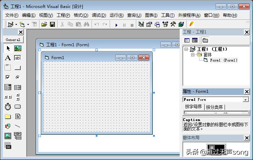Click the General toolbox tab button

[x=13, y=40]
